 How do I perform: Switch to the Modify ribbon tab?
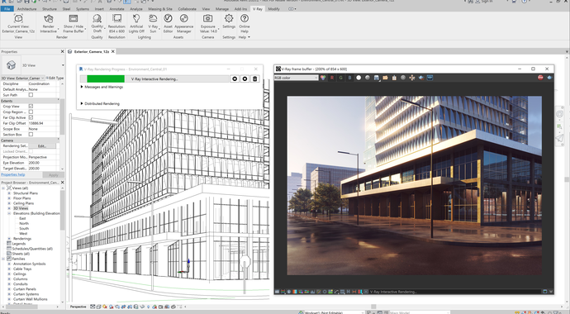tap(273, 9)
